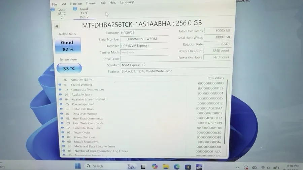The width and height of the screenshot is (303, 170).
Task: Click the taskbar Search box
Action: [110, 166]
